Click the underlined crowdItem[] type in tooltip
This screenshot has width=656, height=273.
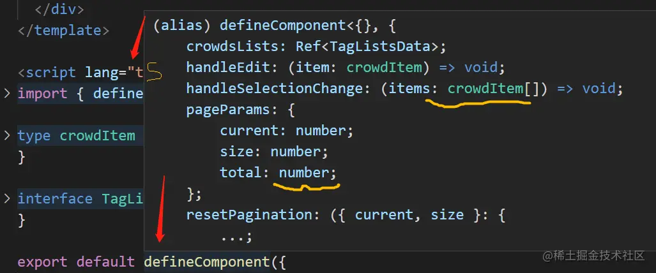(x=493, y=89)
